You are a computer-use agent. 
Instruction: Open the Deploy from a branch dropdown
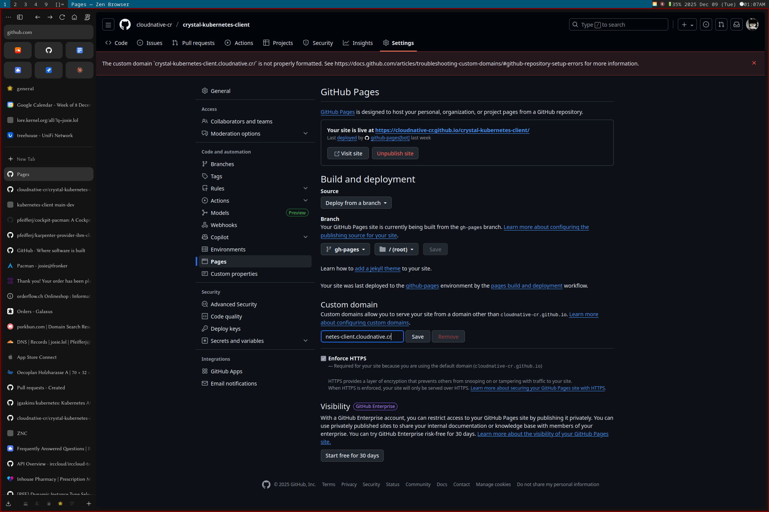click(x=356, y=203)
